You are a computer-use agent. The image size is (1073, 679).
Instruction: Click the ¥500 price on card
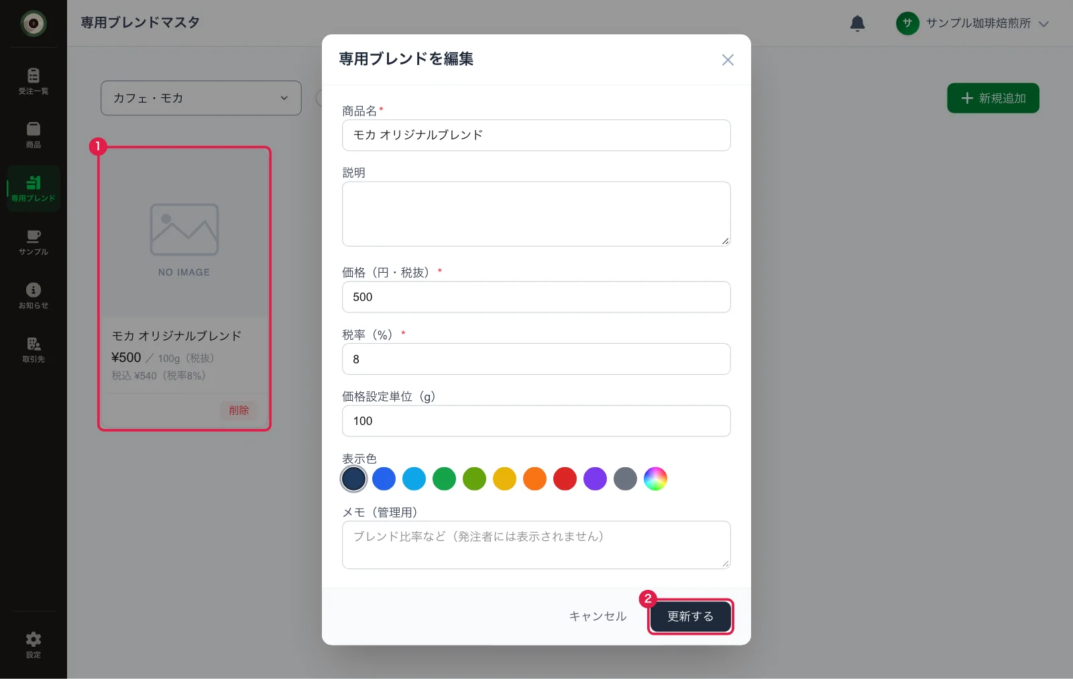[x=126, y=357]
